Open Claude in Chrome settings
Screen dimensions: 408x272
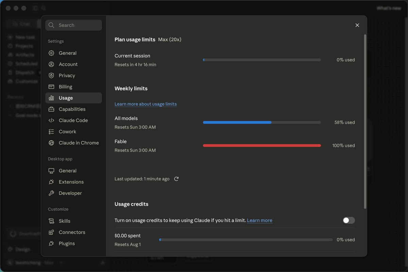coord(73,143)
